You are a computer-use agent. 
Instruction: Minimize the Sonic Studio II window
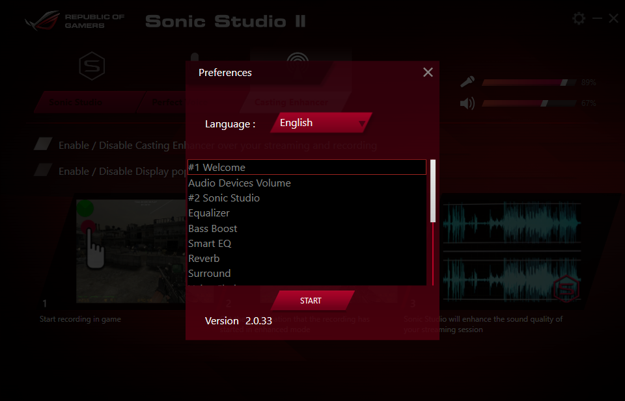pyautogui.click(x=597, y=18)
